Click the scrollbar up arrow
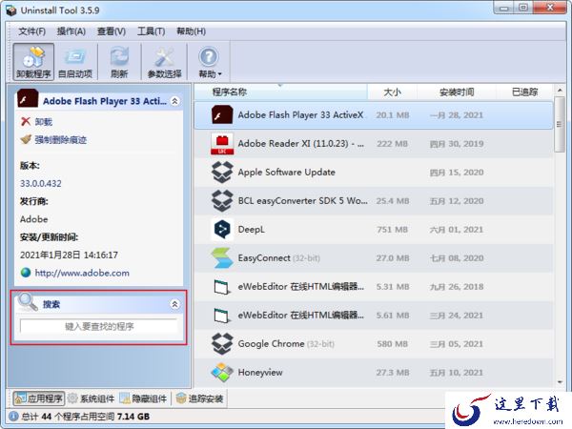 click(x=560, y=91)
